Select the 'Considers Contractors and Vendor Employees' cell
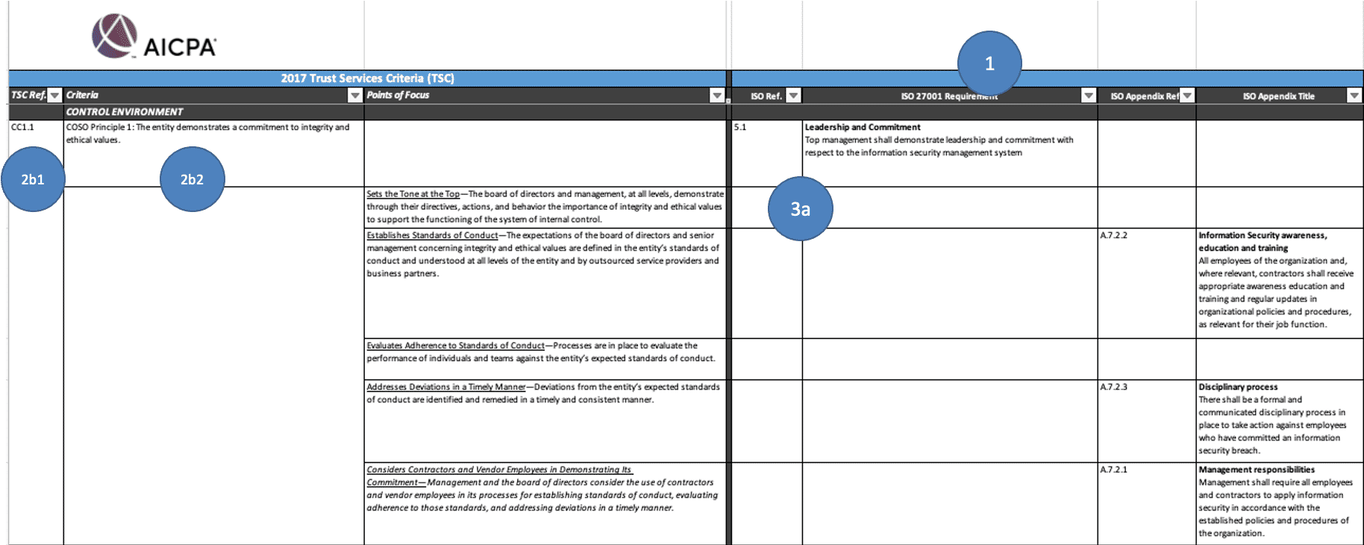 545,503
